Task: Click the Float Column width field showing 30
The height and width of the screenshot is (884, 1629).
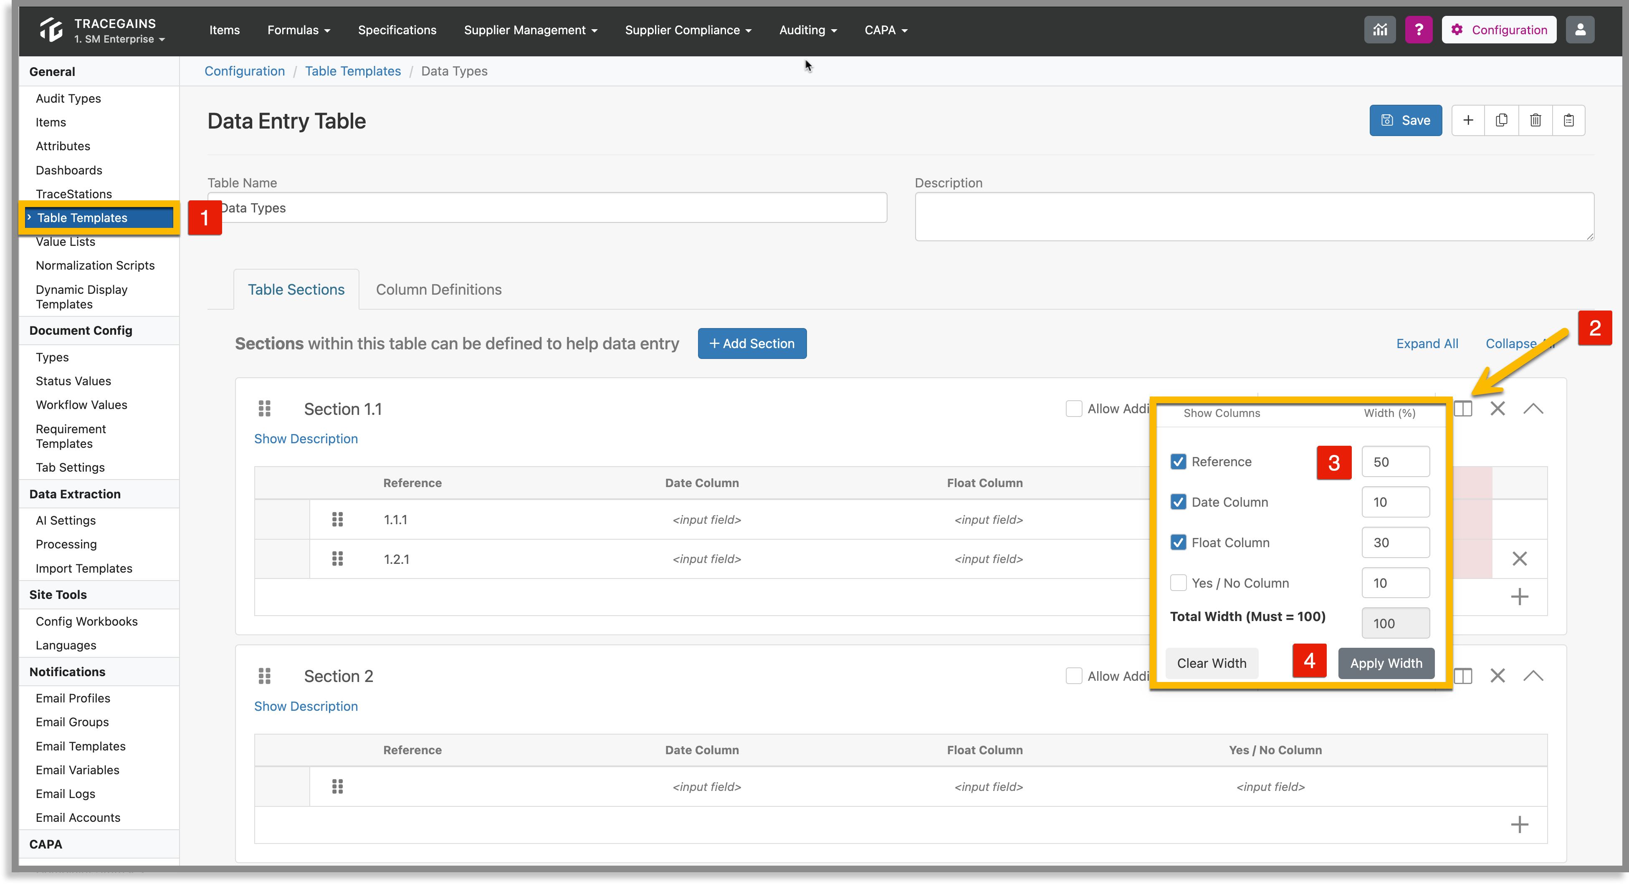Action: click(x=1396, y=543)
